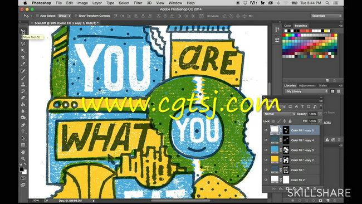Open the Normal blend mode dropdown
This screenshot has width=362, height=204.
coord(280,114)
